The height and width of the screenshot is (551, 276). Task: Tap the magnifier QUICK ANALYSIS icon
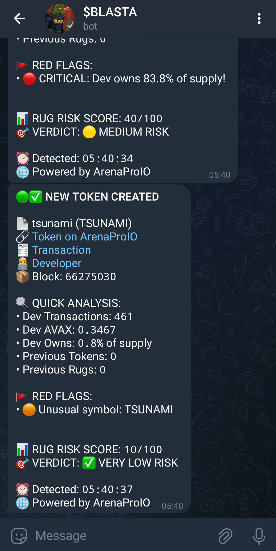(22, 303)
